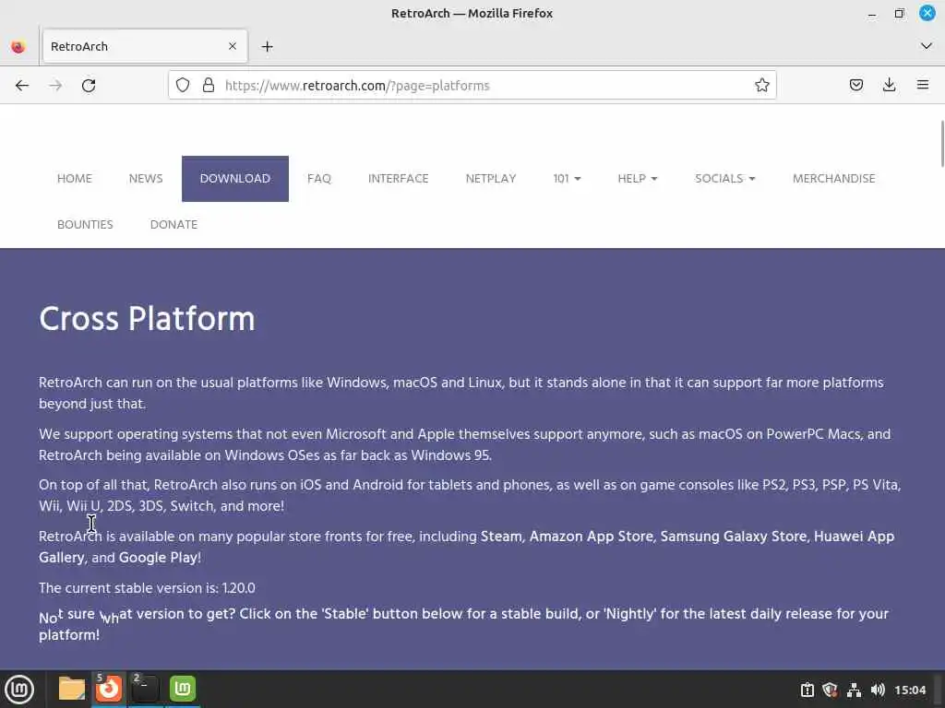Close the RetroArch tab
945x708 pixels.
point(233,46)
